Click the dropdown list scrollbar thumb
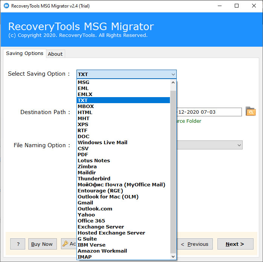263x262 pixels. pyautogui.click(x=173, y=172)
